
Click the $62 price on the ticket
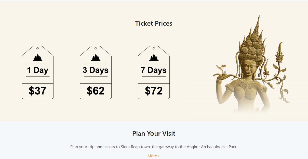tap(96, 91)
